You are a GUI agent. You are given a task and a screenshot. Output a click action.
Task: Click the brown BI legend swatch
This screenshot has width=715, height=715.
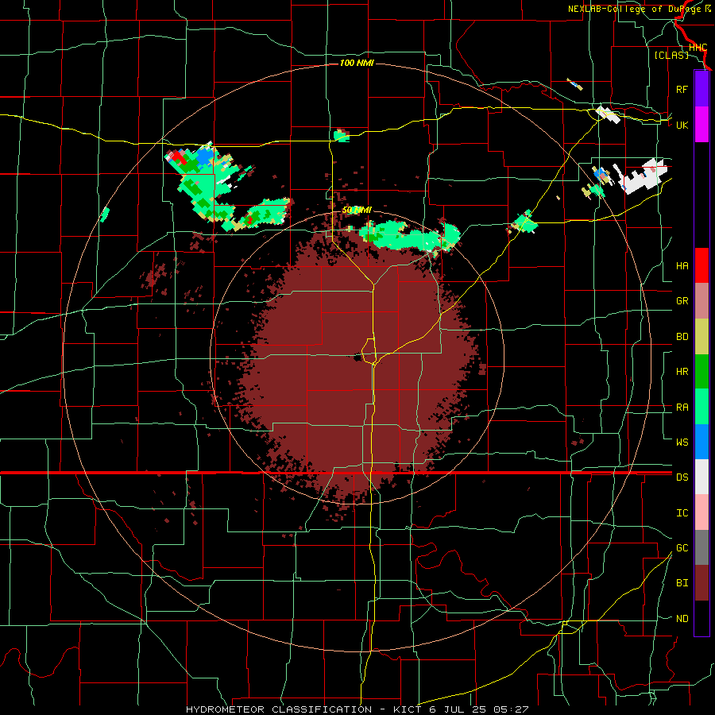pyautogui.click(x=701, y=583)
